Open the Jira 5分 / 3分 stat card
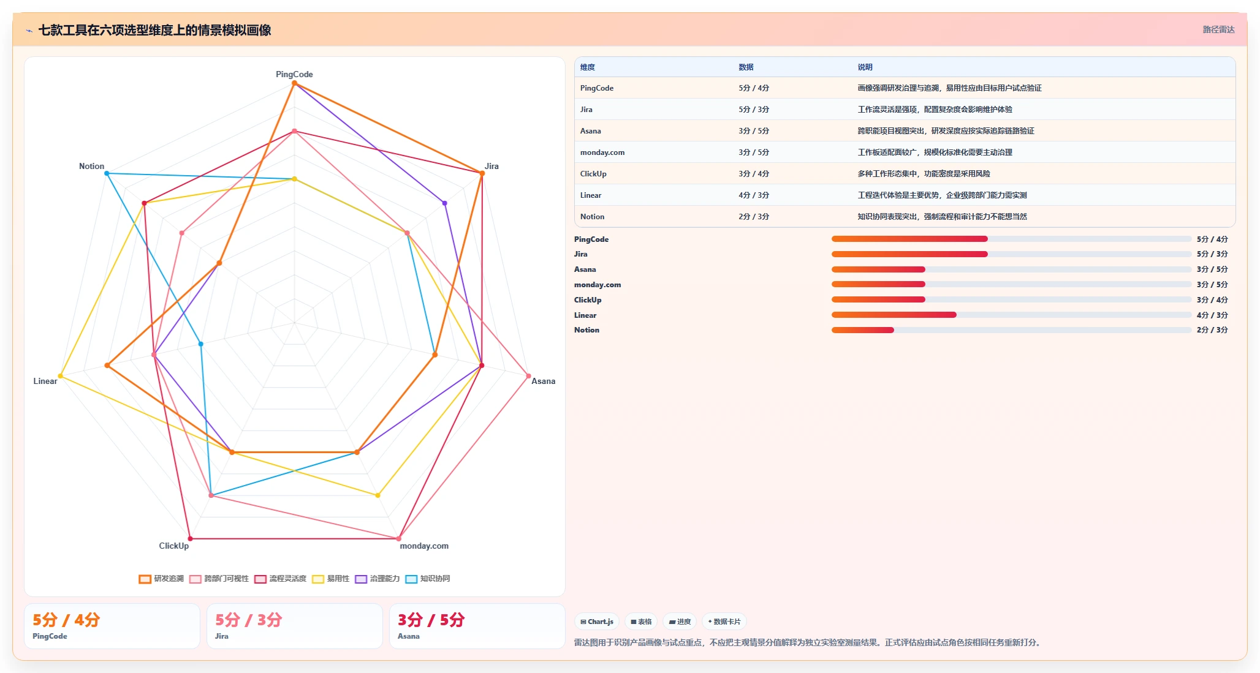 point(295,626)
